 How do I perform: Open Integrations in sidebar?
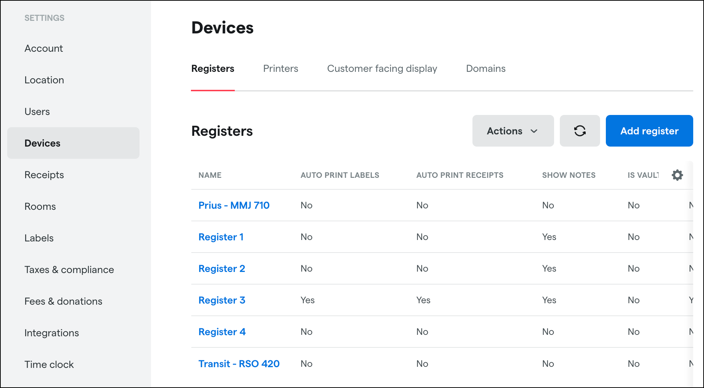click(x=51, y=333)
